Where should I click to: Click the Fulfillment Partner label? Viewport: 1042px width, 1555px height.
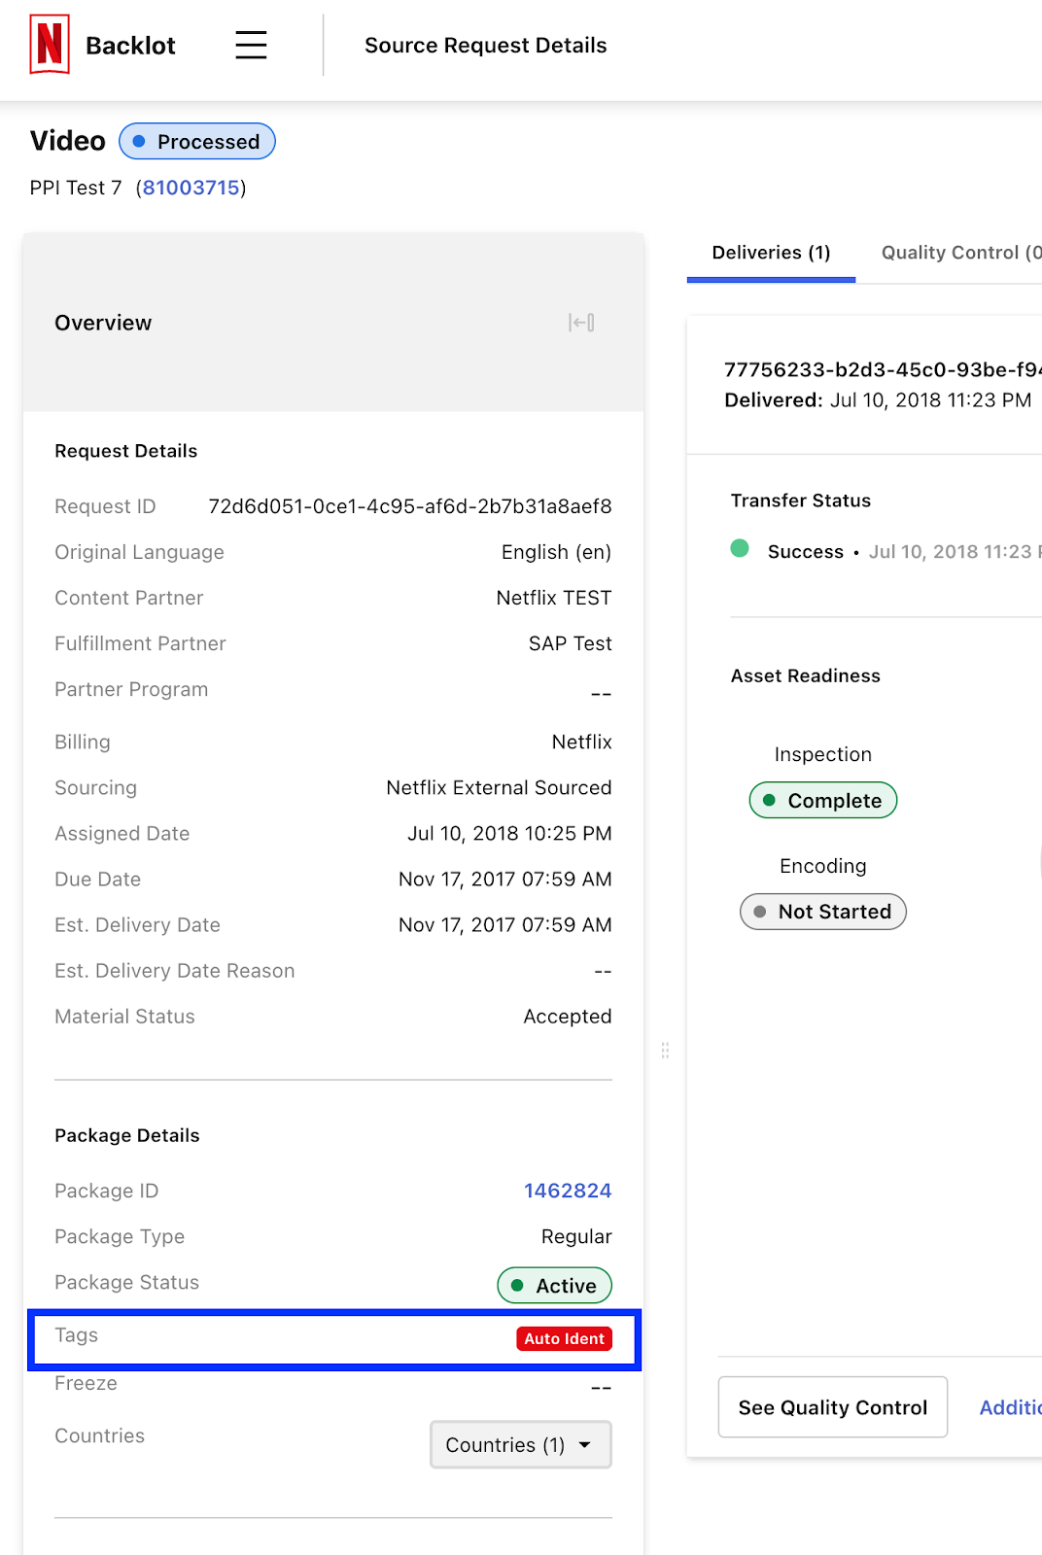140,643
